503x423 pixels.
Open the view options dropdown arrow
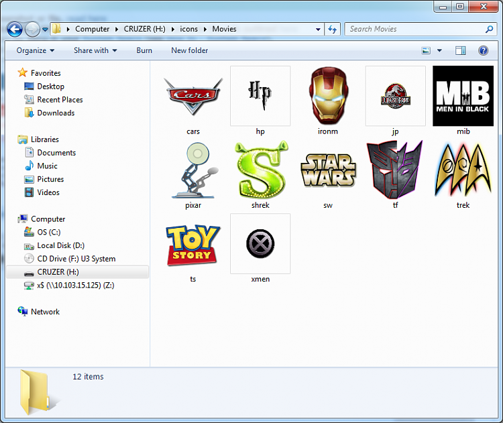(x=439, y=50)
